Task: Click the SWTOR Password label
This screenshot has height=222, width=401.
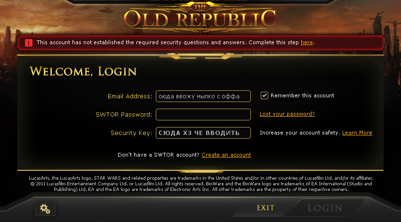Action: pyautogui.click(x=124, y=115)
